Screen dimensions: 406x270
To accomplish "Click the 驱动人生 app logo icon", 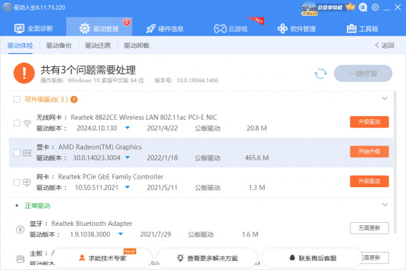I will (x=7, y=7).
